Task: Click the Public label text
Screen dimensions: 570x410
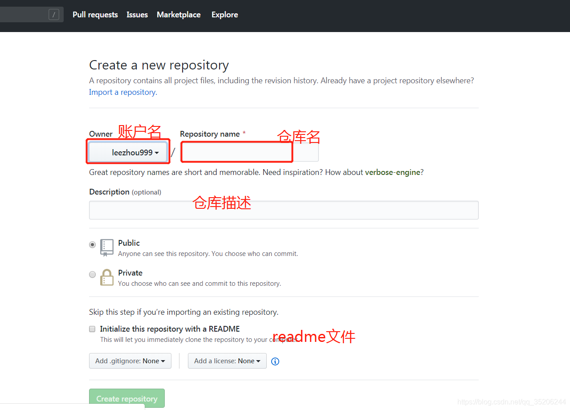Action: pyautogui.click(x=129, y=243)
